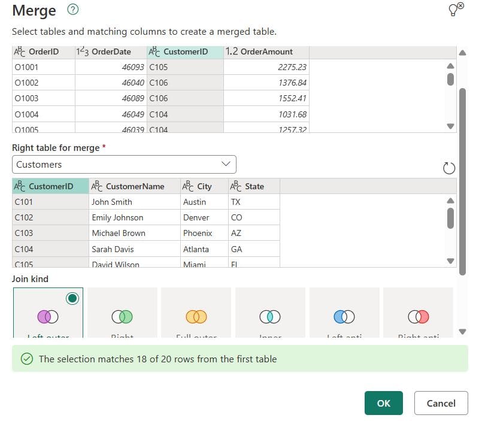Click the Customers table scroll up arrow
This screenshot has width=479, height=421.
[x=450, y=201]
